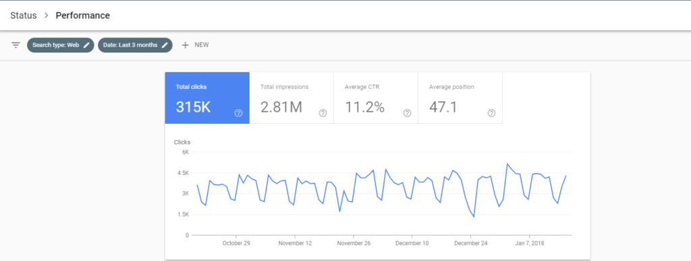Add a NEW filter
The width and height of the screenshot is (691, 261).
click(x=195, y=45)
